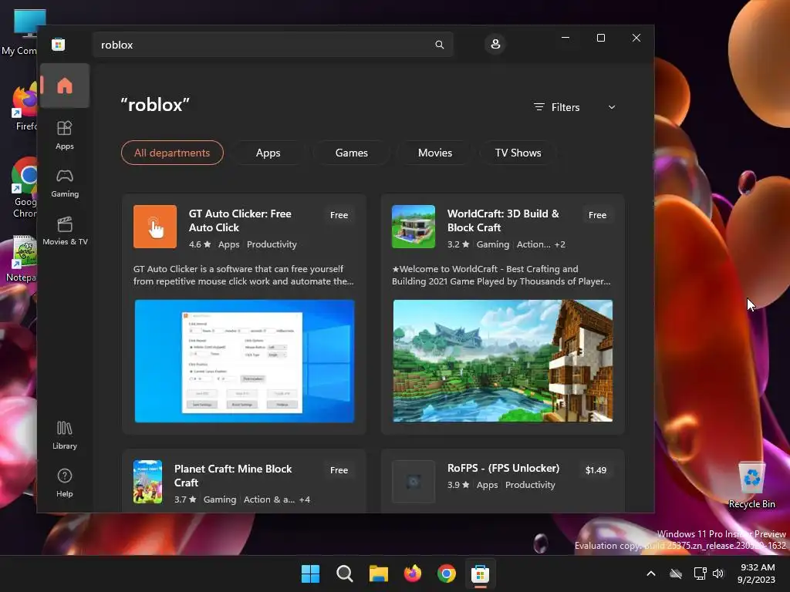Open the Gaming section in sidebar
This screenshot has height=592, width=790.
pyautogui.click(x=65, y=183)
